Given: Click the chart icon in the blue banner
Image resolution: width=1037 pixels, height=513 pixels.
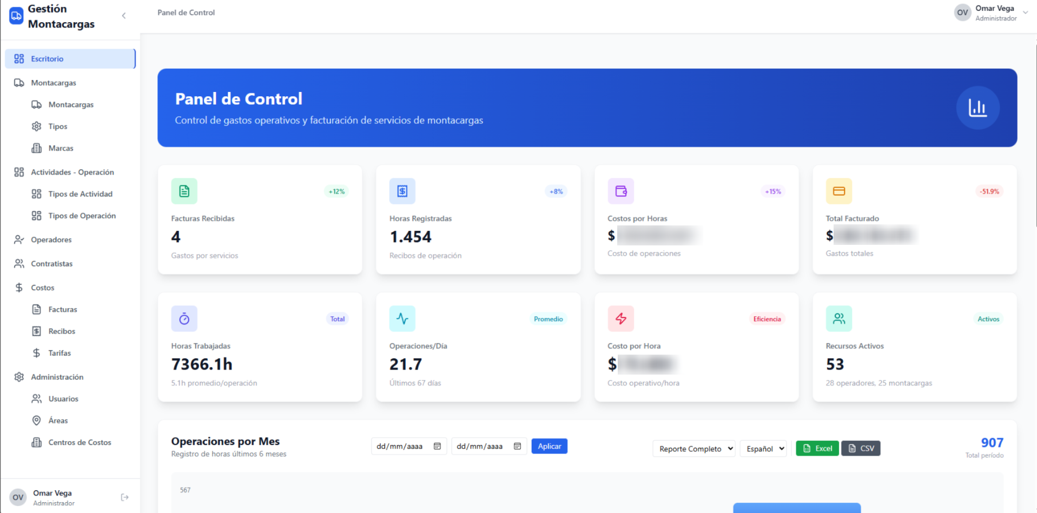Looking at the screenshot, I should click(x=977, y=108).
